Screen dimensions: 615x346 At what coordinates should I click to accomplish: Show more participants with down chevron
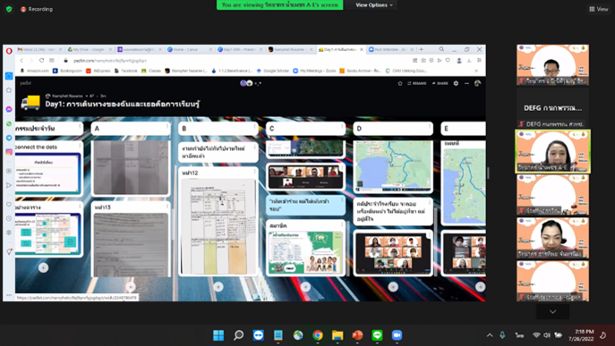(x=552, y=312)
